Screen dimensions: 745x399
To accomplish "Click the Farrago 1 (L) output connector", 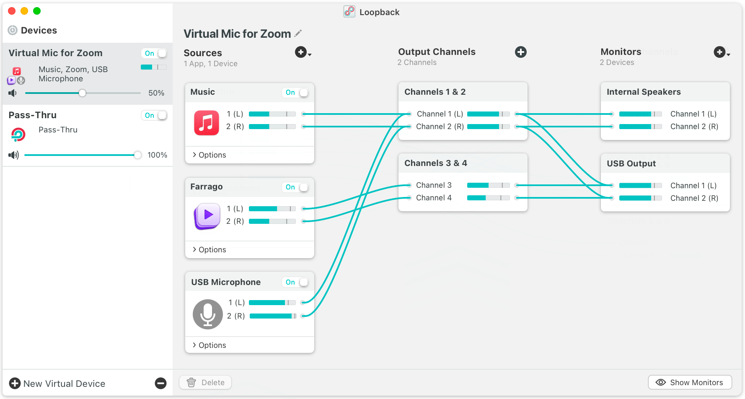I will [x=303, y=209].
